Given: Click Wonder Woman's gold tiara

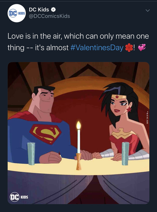Looking at the screenshot, I should pyautogui.click(x=119, y=97).
